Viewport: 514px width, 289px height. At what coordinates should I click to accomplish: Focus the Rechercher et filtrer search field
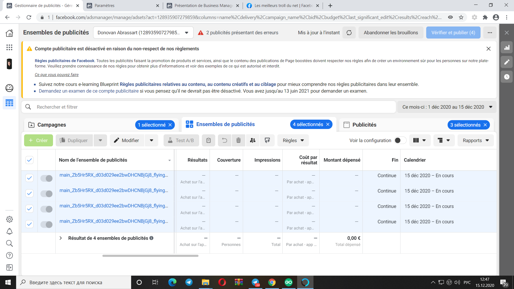pyautogui.click(x=209, y=107)
